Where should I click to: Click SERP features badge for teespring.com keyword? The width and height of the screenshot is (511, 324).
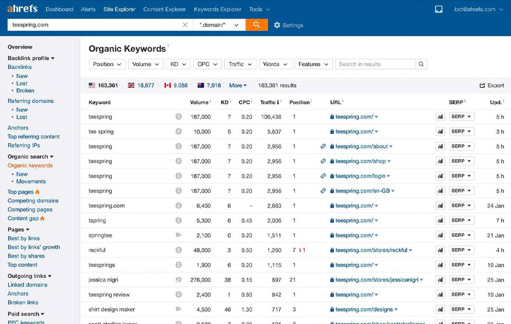[x=179, y=205]
